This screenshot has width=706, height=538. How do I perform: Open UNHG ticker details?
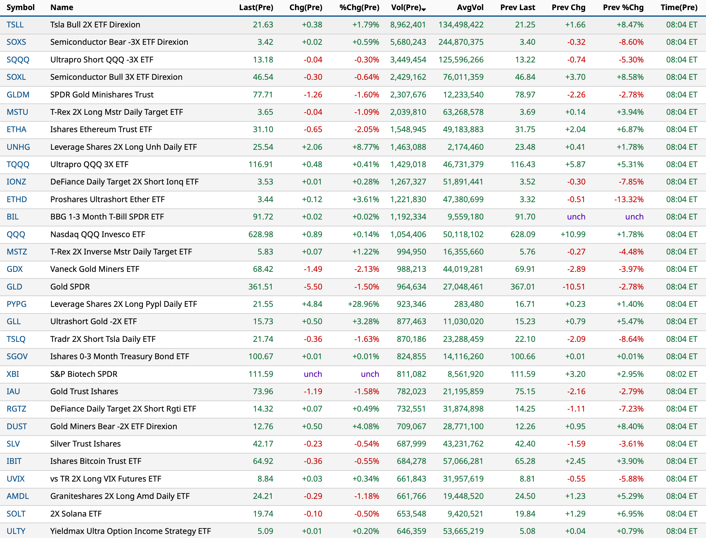coord(18,147)
